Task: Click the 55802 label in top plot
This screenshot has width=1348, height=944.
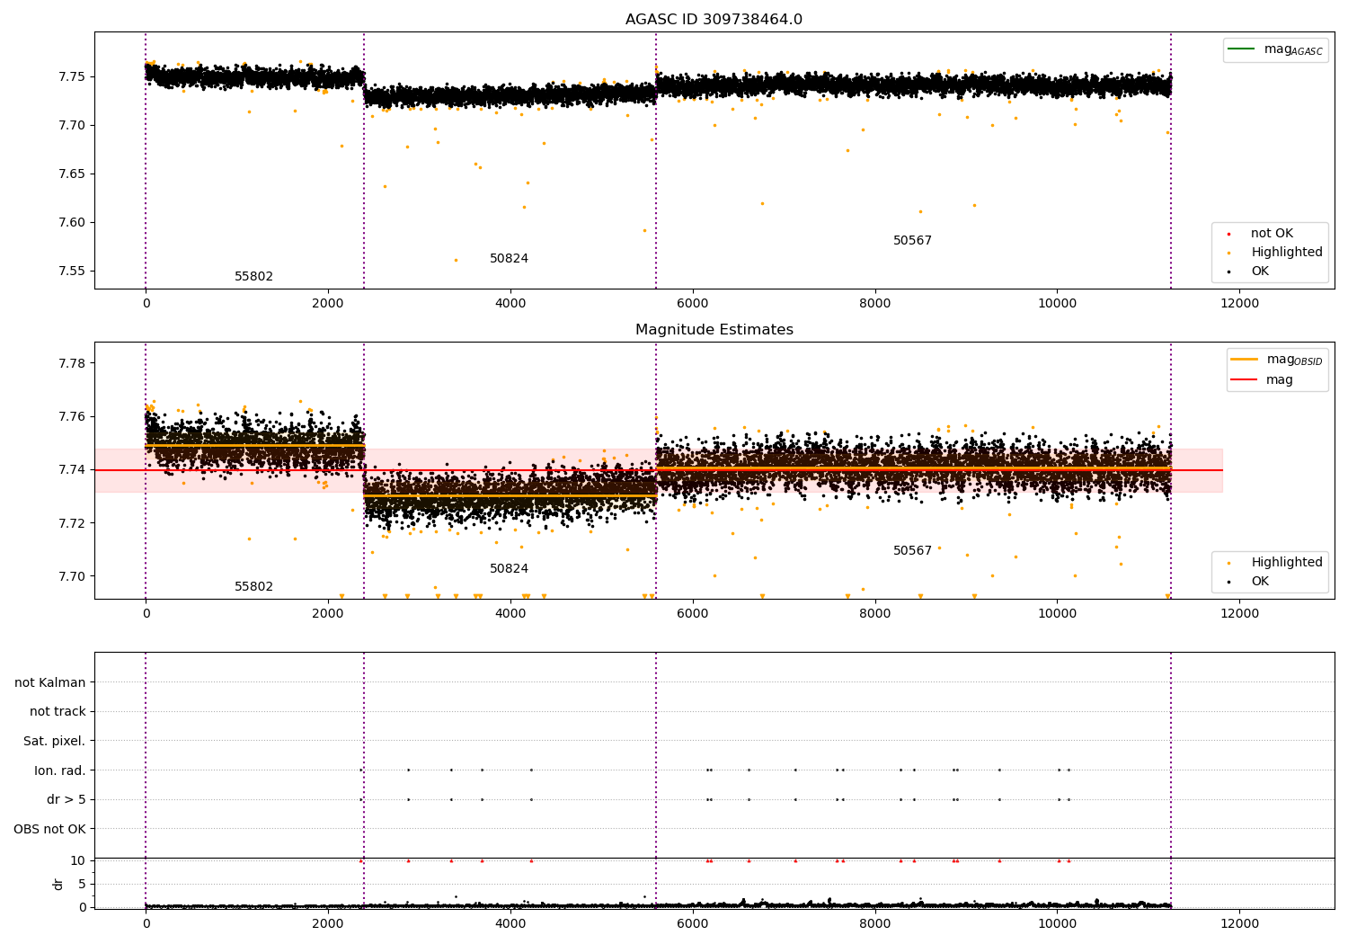Action: 253,277
